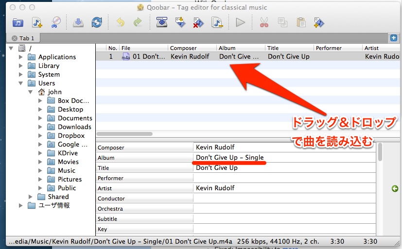Select the Movies folder
The image size is (402, 249).
coord(68,162)
